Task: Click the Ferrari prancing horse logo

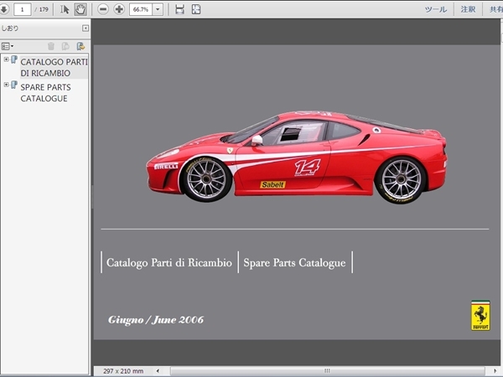Action: point(480,316)
